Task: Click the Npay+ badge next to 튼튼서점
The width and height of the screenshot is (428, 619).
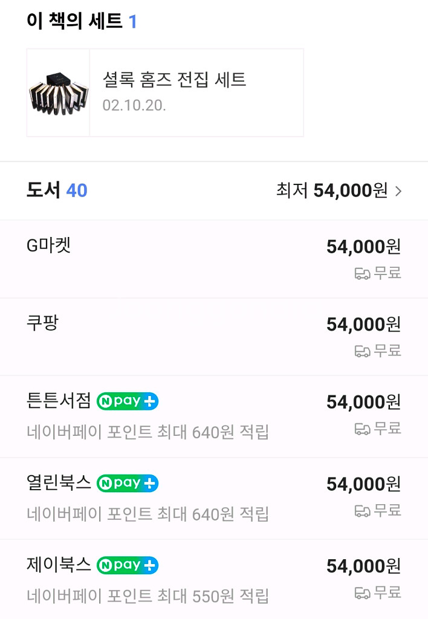Action: pyautogui.click(x=127, y=401)
